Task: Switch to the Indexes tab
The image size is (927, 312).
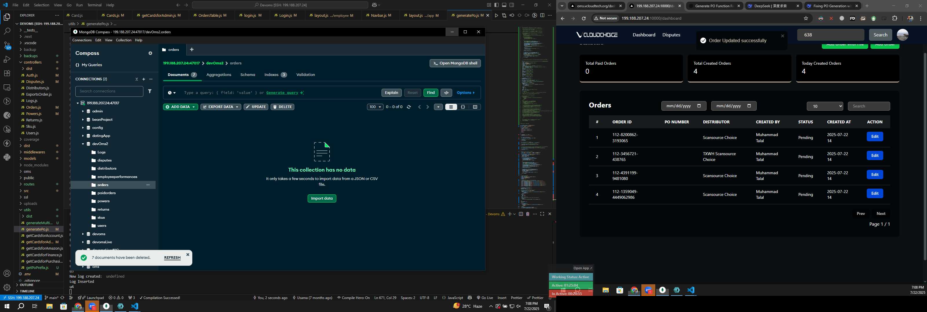Action: pos(275,75)
